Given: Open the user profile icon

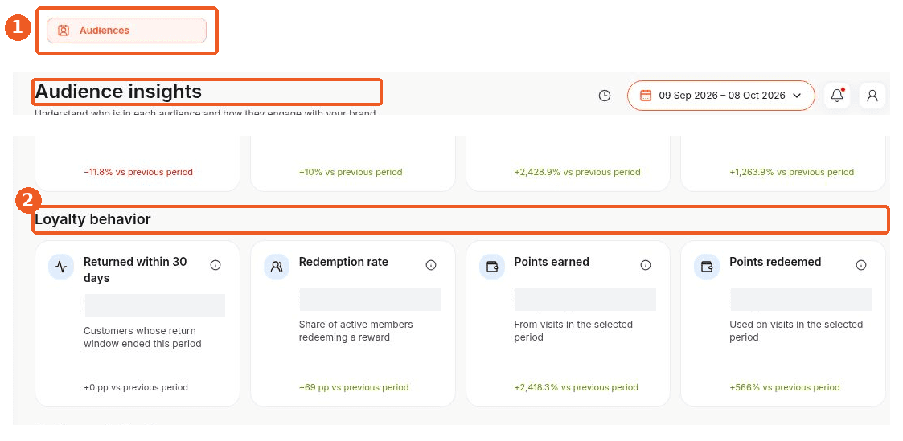Looking at the screenshot, I should (x=872, y=96).
